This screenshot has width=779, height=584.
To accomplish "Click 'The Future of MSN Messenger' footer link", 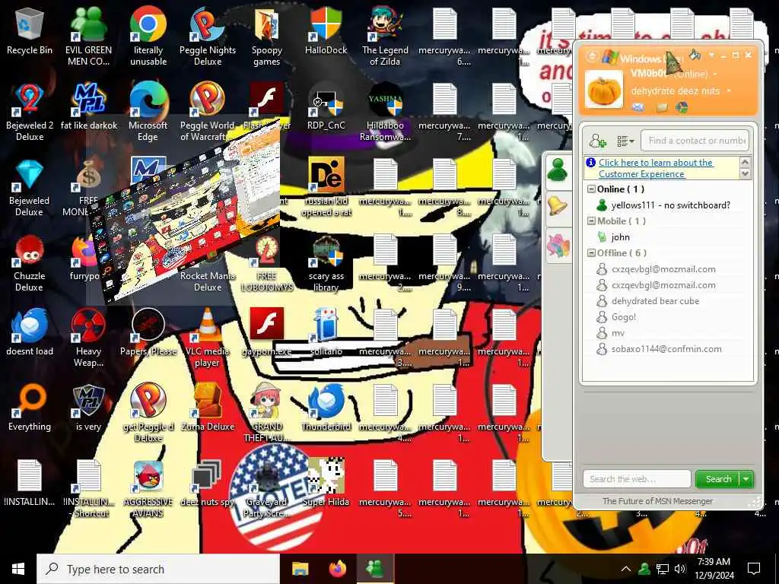I will (x=658, y=501).
